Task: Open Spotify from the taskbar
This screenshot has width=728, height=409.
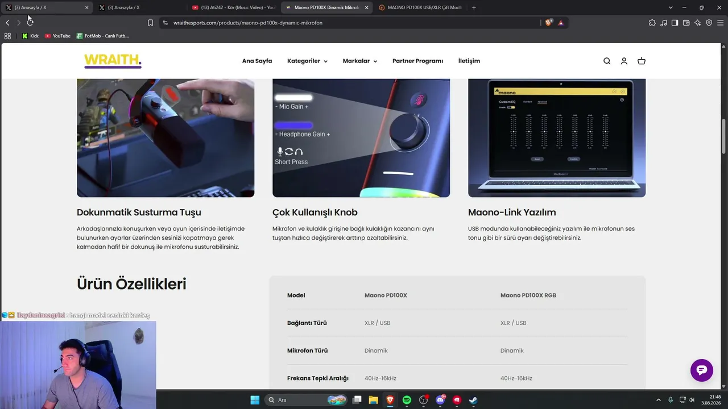Action: point(407,400)
